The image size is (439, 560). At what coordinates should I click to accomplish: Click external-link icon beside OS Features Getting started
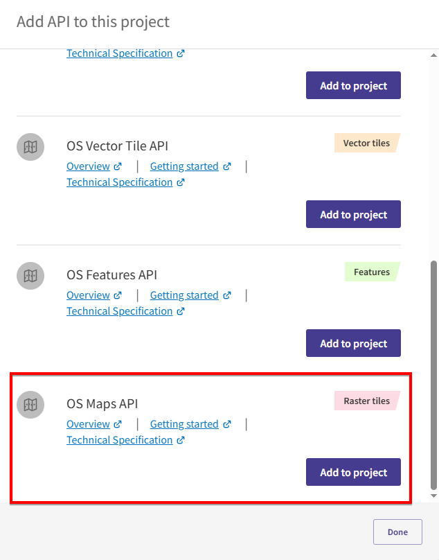(227, 295)
